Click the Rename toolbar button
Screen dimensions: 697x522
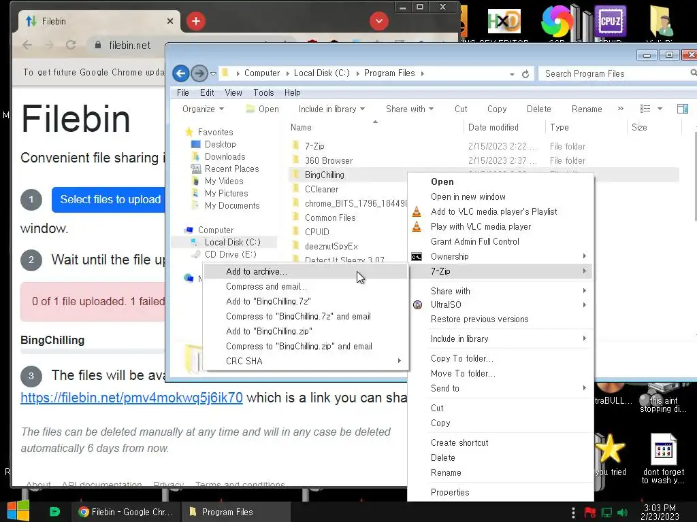click(587, 109)
